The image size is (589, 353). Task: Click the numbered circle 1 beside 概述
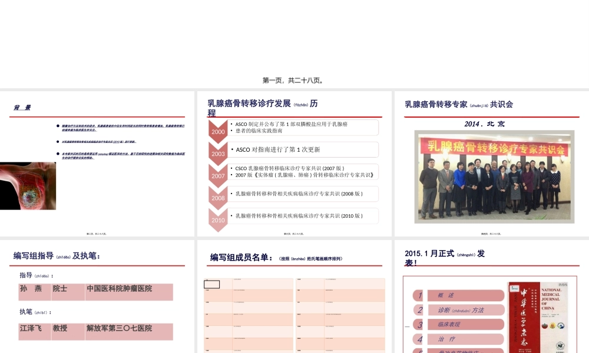click(419, 295)
